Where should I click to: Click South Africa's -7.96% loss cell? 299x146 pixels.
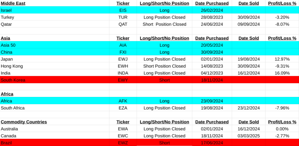click(282, 108)
